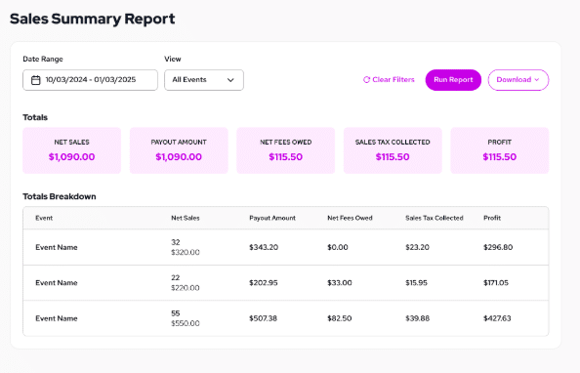Image resolution: width=580 pixels, height=373 pixels.
Task: Click the refresh icon beside Clear Filters
Action: [366, 79]
